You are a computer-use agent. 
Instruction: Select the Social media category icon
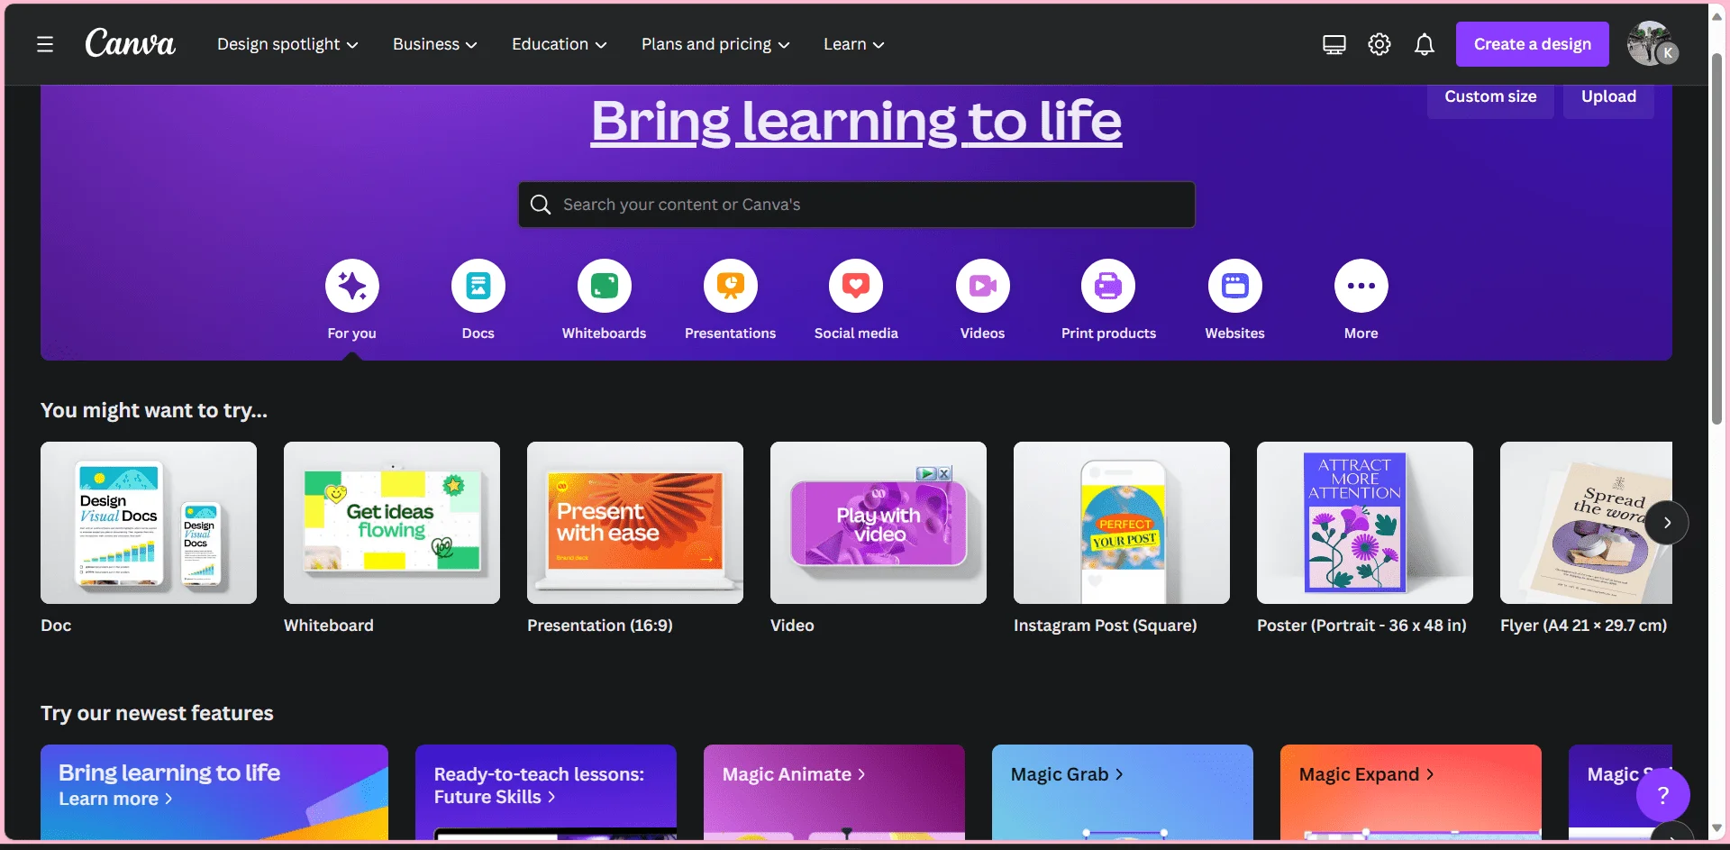click(856, 286)
